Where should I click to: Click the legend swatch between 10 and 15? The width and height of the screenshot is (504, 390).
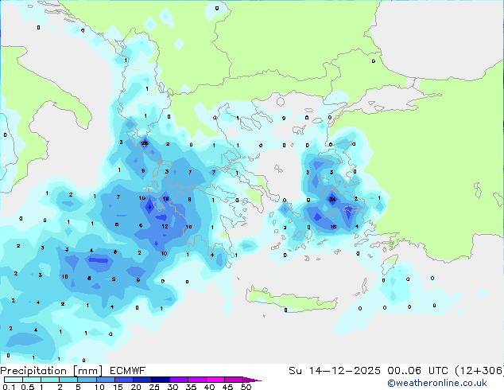105,380
